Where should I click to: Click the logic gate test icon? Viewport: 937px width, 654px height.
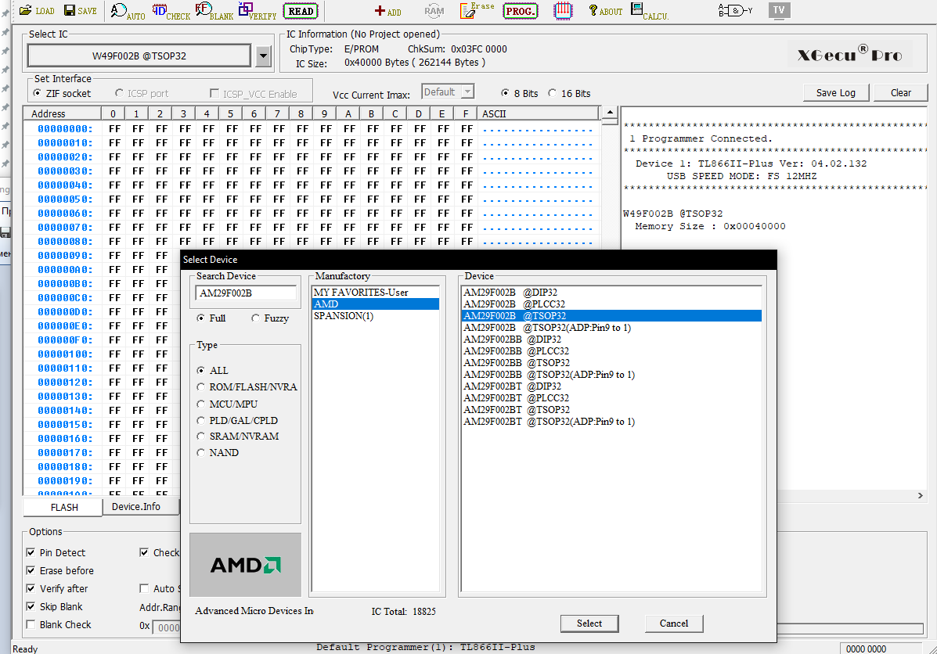click(736, 11)
